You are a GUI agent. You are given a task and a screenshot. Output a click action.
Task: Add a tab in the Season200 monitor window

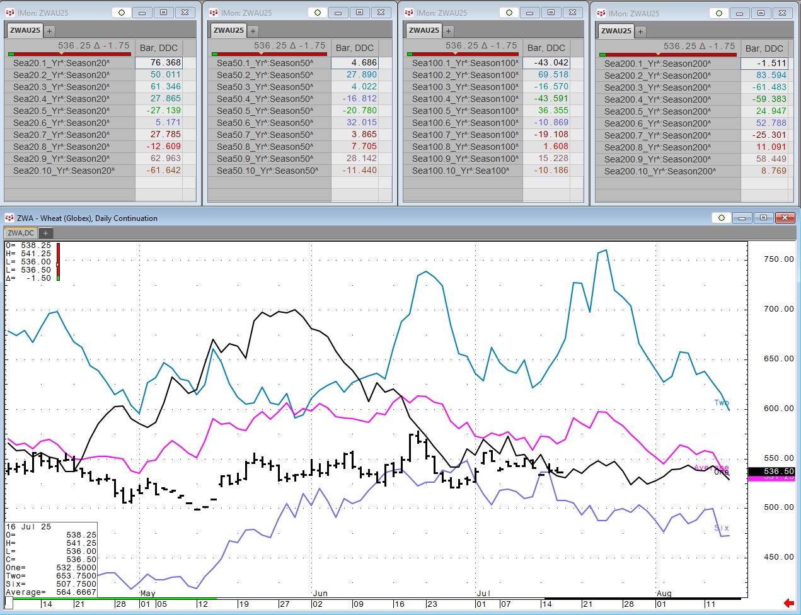(x=640, y=31)
